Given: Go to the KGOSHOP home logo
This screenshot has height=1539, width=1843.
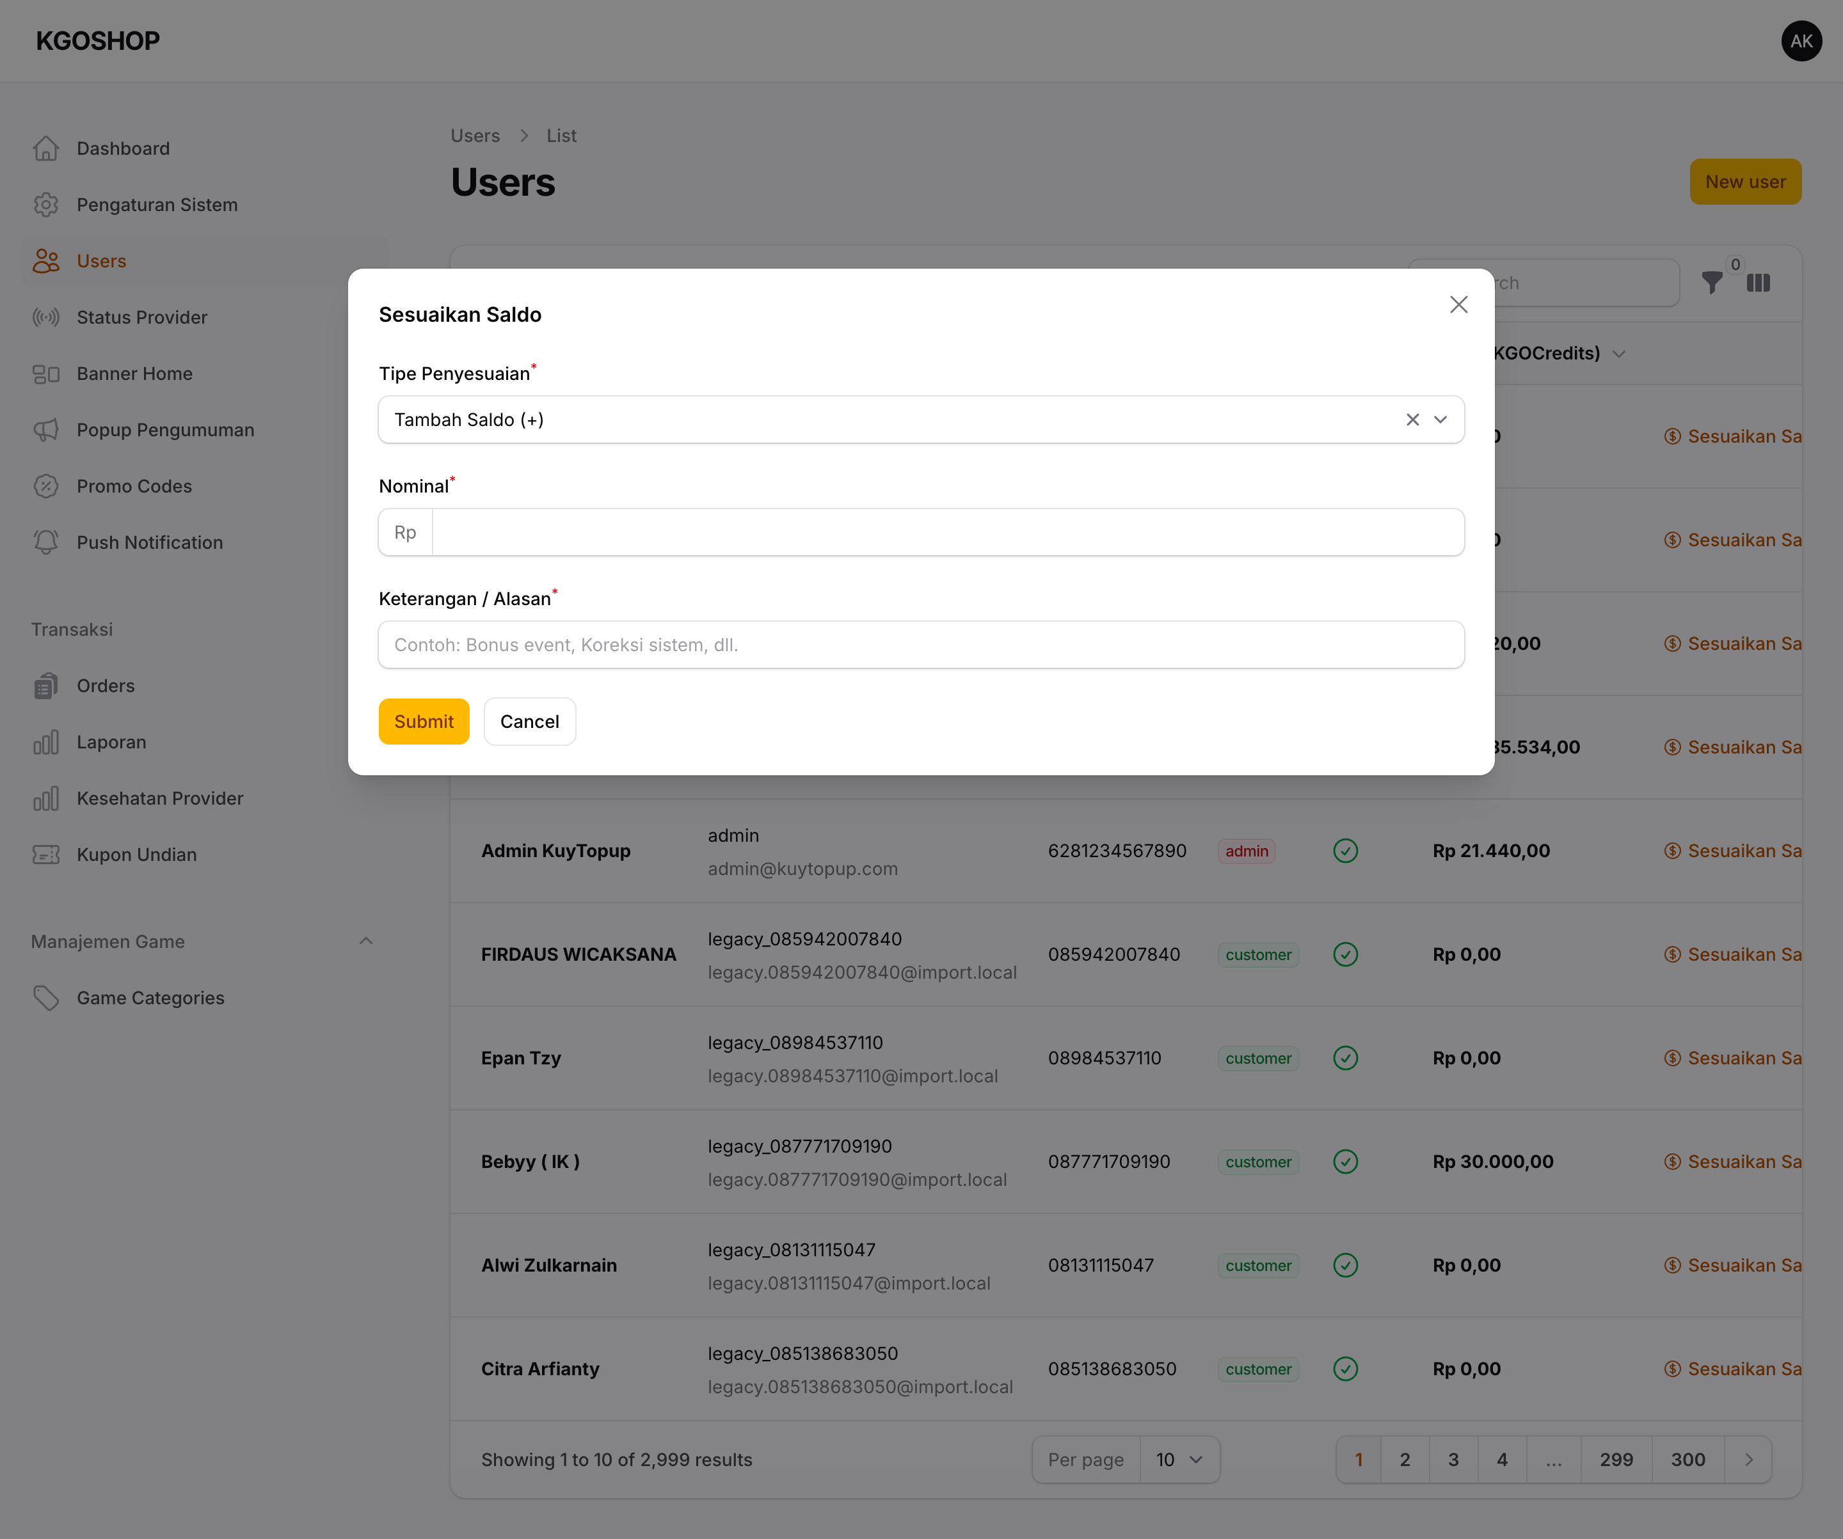Looking at the screenshot, I should pyautogui.click(x=97, y=40).
